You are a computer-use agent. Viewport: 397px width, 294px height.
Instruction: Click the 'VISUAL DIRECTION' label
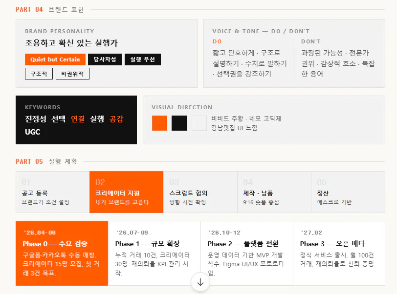(182, 107)
